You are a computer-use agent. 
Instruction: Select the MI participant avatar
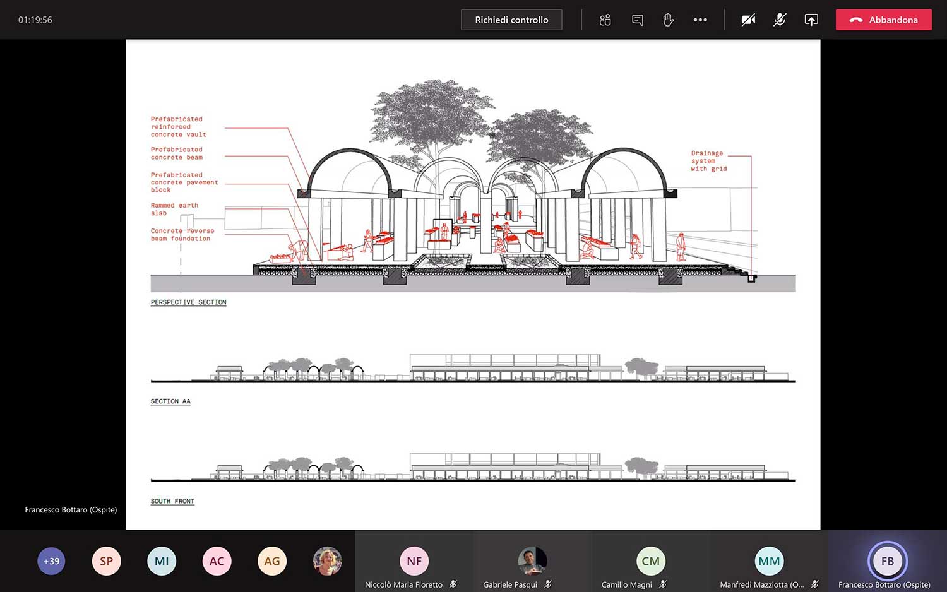coord(162,561)
